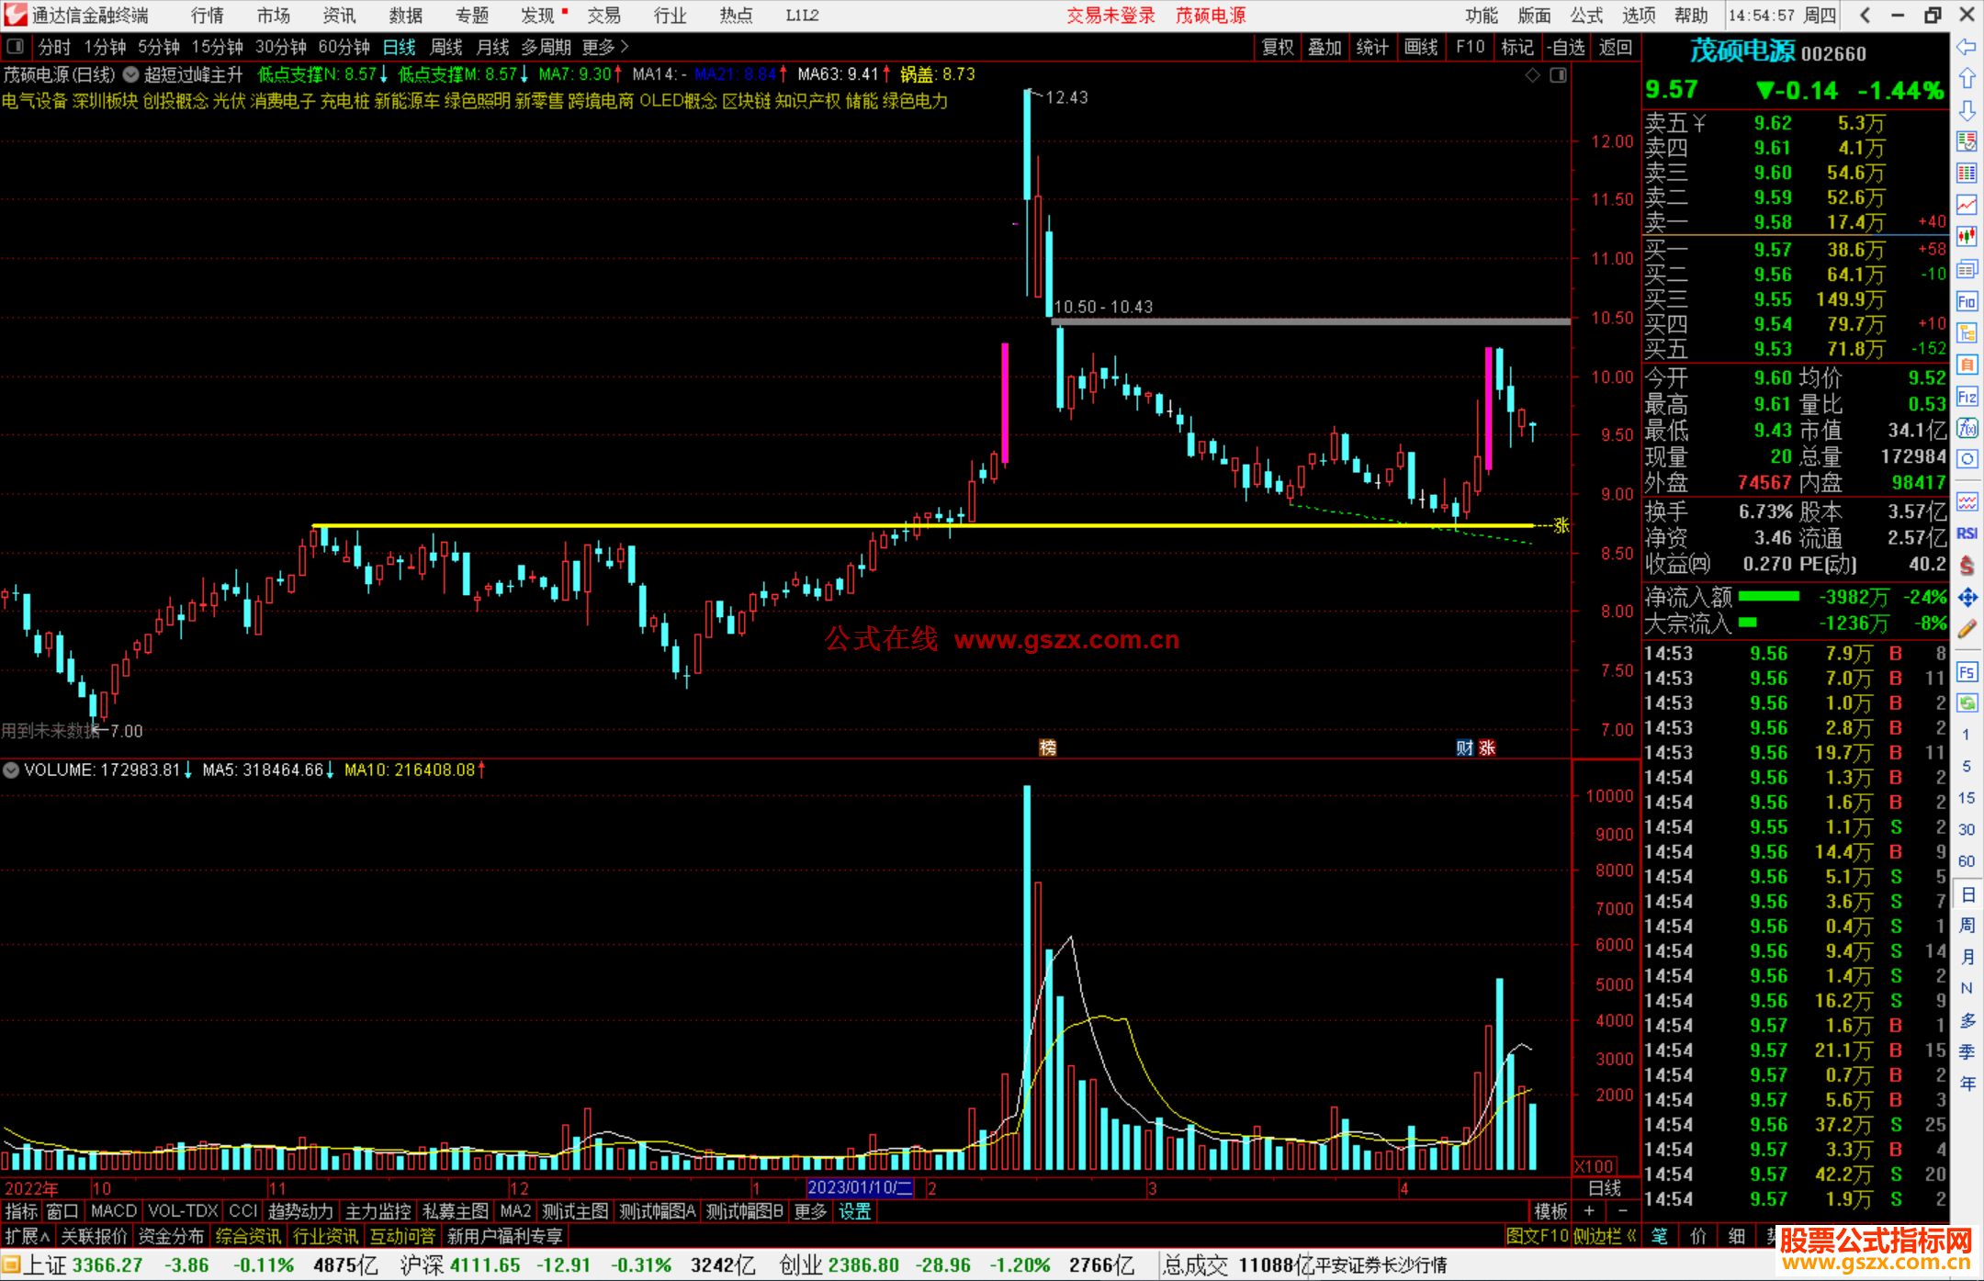Switch to the MACD indicator tab
This screenshot has width=1984, height=1281.
113,1211
